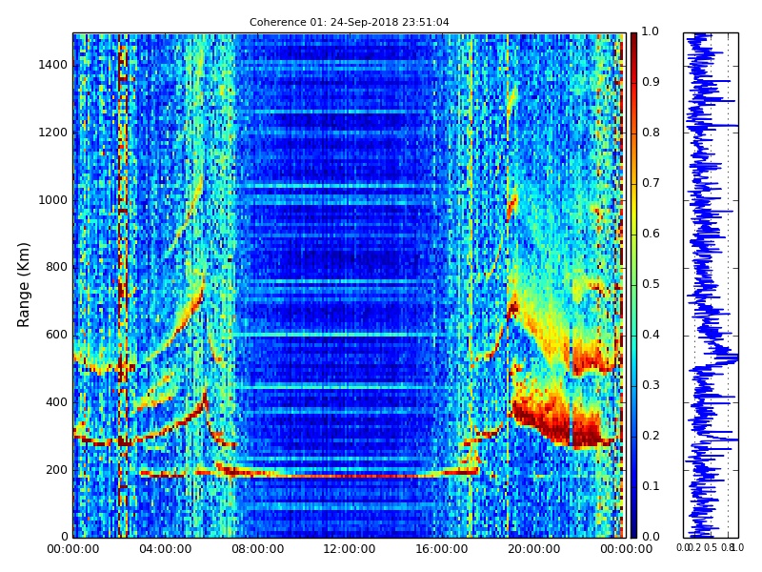Screen dimensions: 762x572
Task: Click the colorbar 0.2 value label
Action: click(x=651, y=436)
